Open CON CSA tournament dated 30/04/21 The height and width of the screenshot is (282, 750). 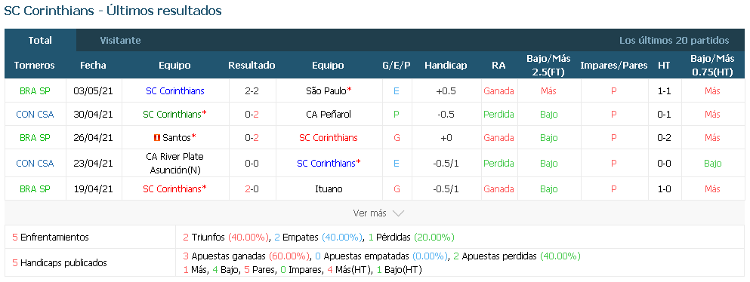(x=35, y=115)
